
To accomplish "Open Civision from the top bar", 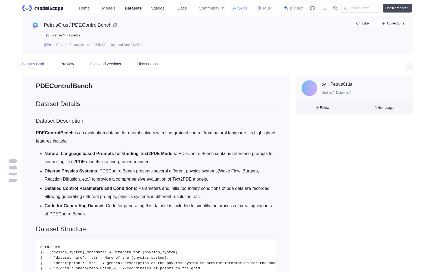I will [x=294, y=8].
